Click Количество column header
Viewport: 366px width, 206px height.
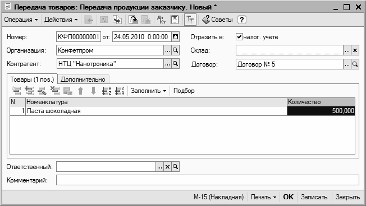click(x=321, y=102)
